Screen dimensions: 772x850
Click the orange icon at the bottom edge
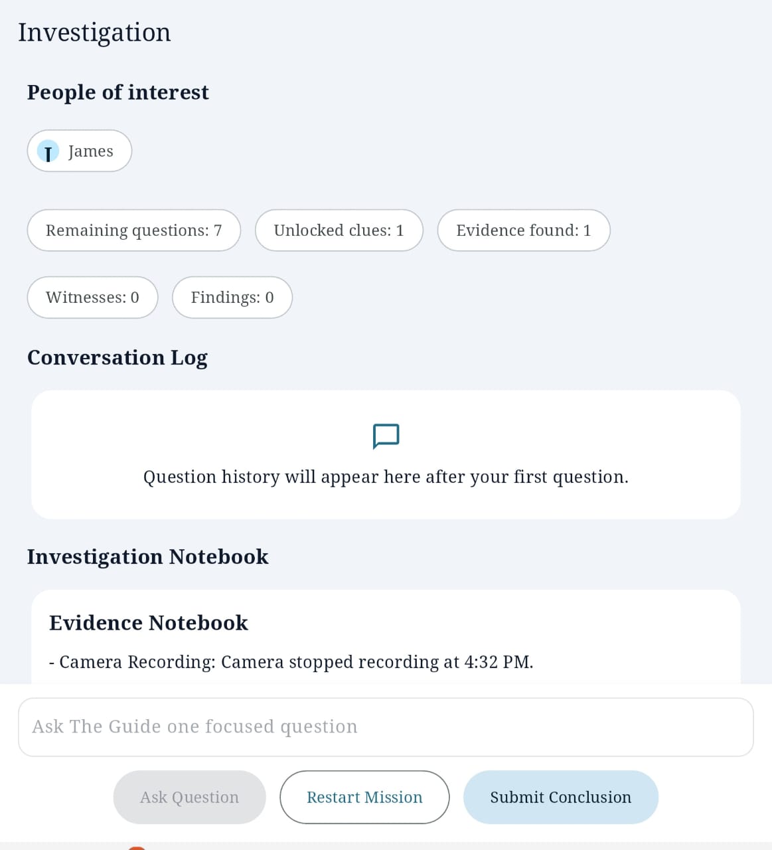click(137, 848)
